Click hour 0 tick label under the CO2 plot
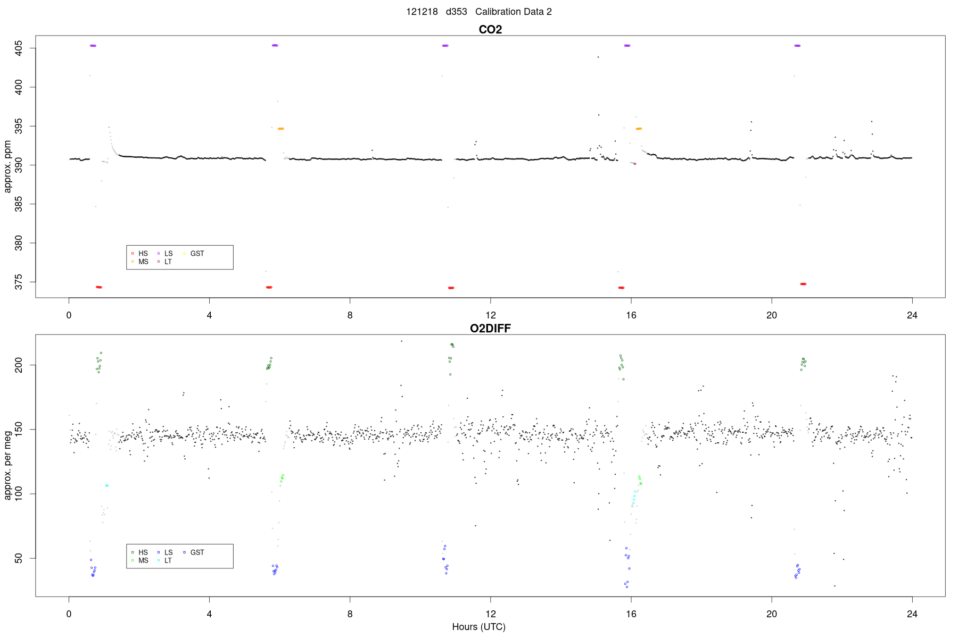The image size is (958, 638). click(x=69, y=315)
